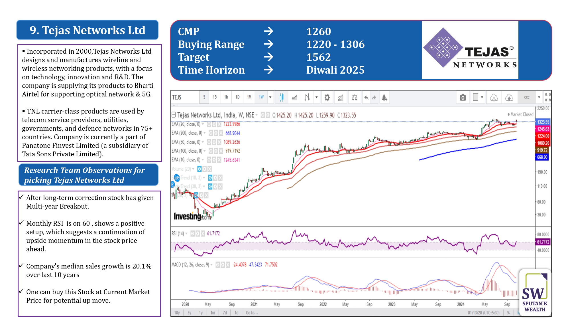Switch to 1W interval
This screenshot has height=321, width=570.
click(x=261, y=97)
